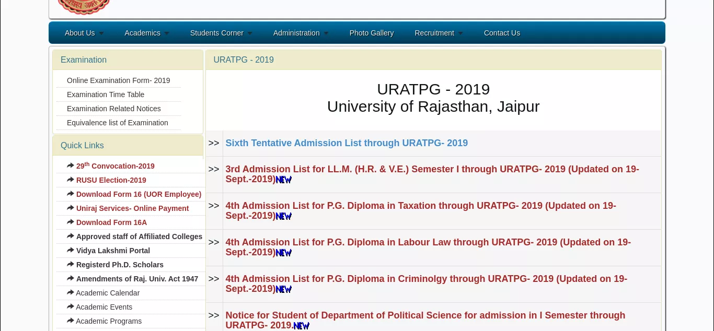Open Vidya Lakshmi Portal link
The width and height of the screenshot is (714, 331).
(x=113, y=251)
